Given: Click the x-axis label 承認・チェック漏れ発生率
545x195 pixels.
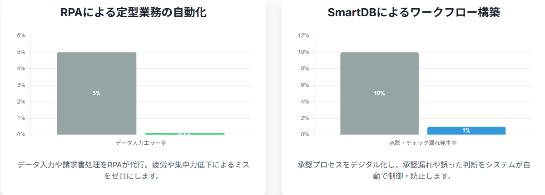Looking at the screenshot, I should [x=423, y=143].
